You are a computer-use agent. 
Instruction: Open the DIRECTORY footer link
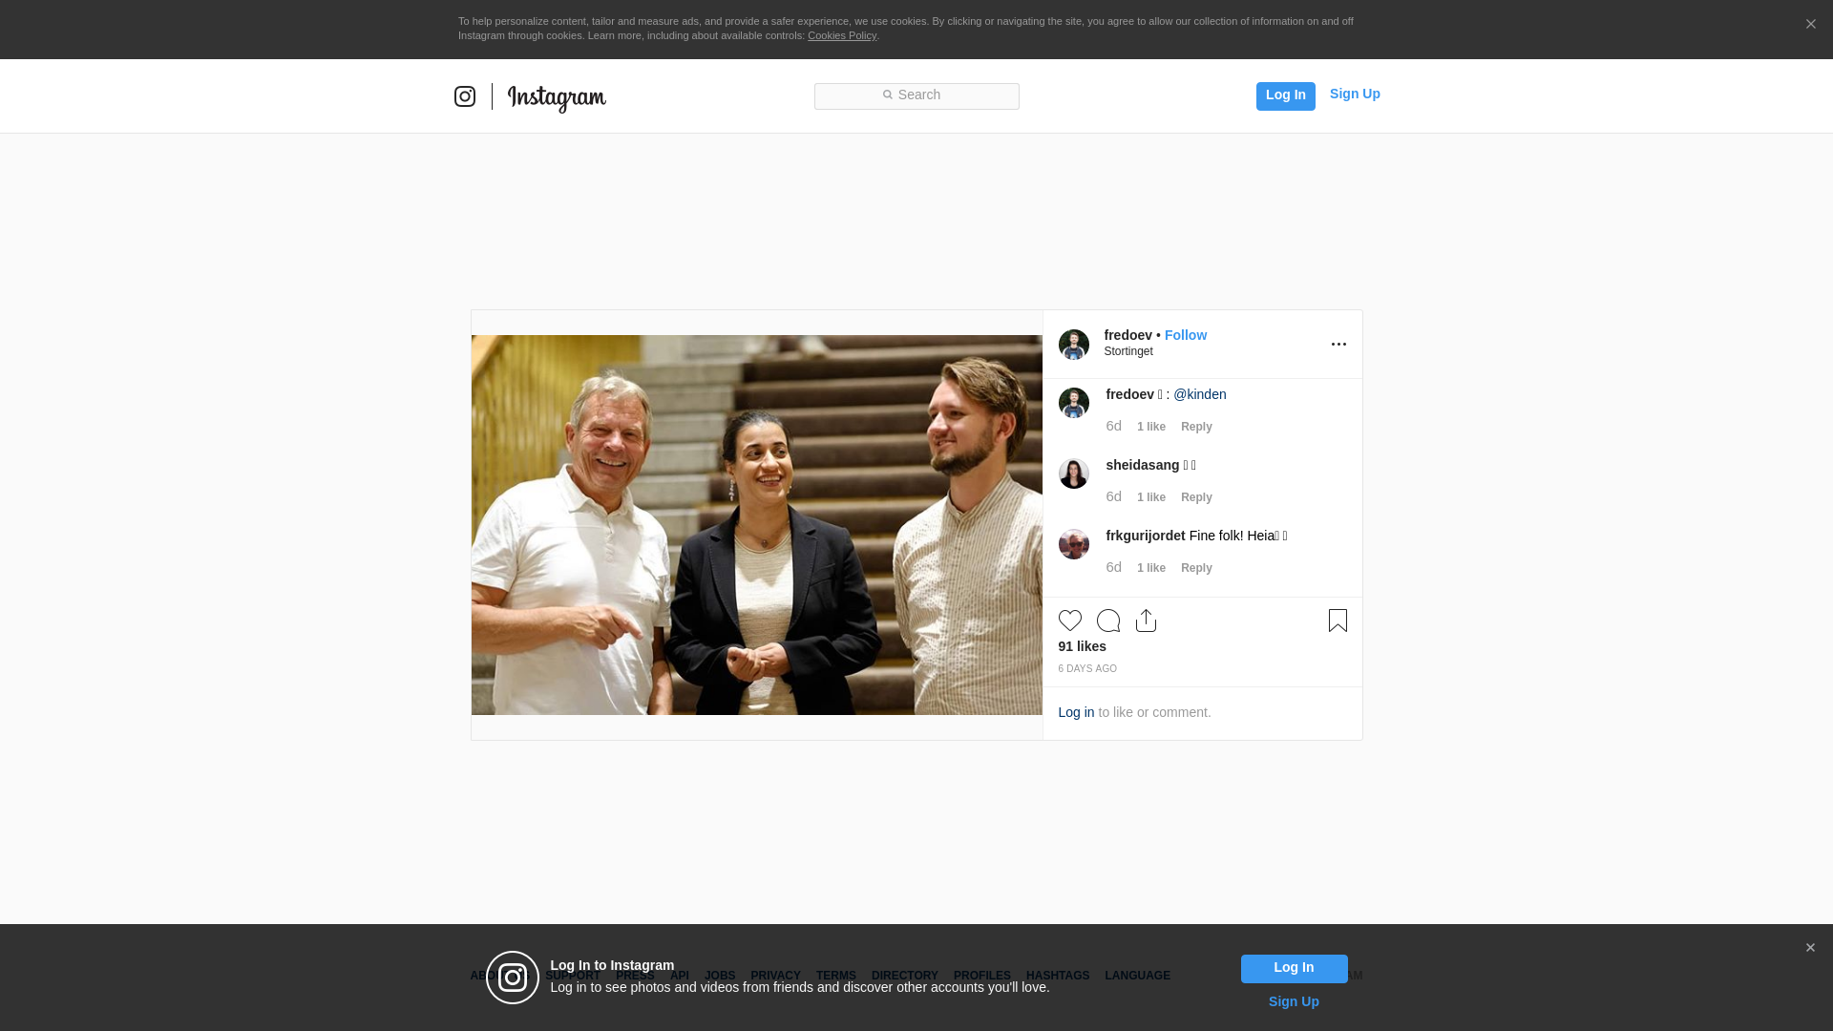coord(905,976)
